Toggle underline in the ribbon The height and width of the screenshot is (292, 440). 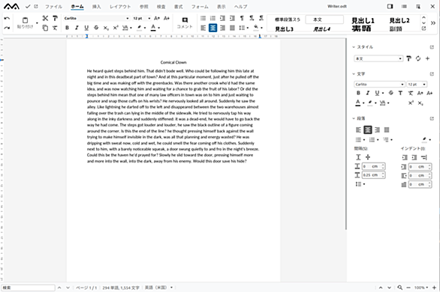pos(86,28)
